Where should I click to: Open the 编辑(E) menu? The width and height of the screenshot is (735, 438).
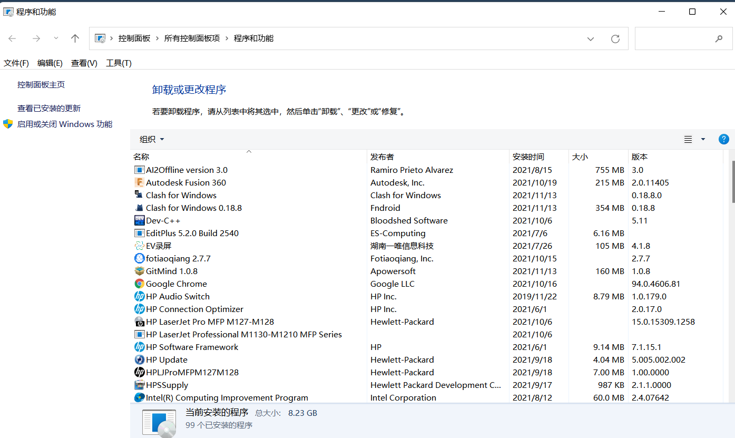[x=50, y=63]
